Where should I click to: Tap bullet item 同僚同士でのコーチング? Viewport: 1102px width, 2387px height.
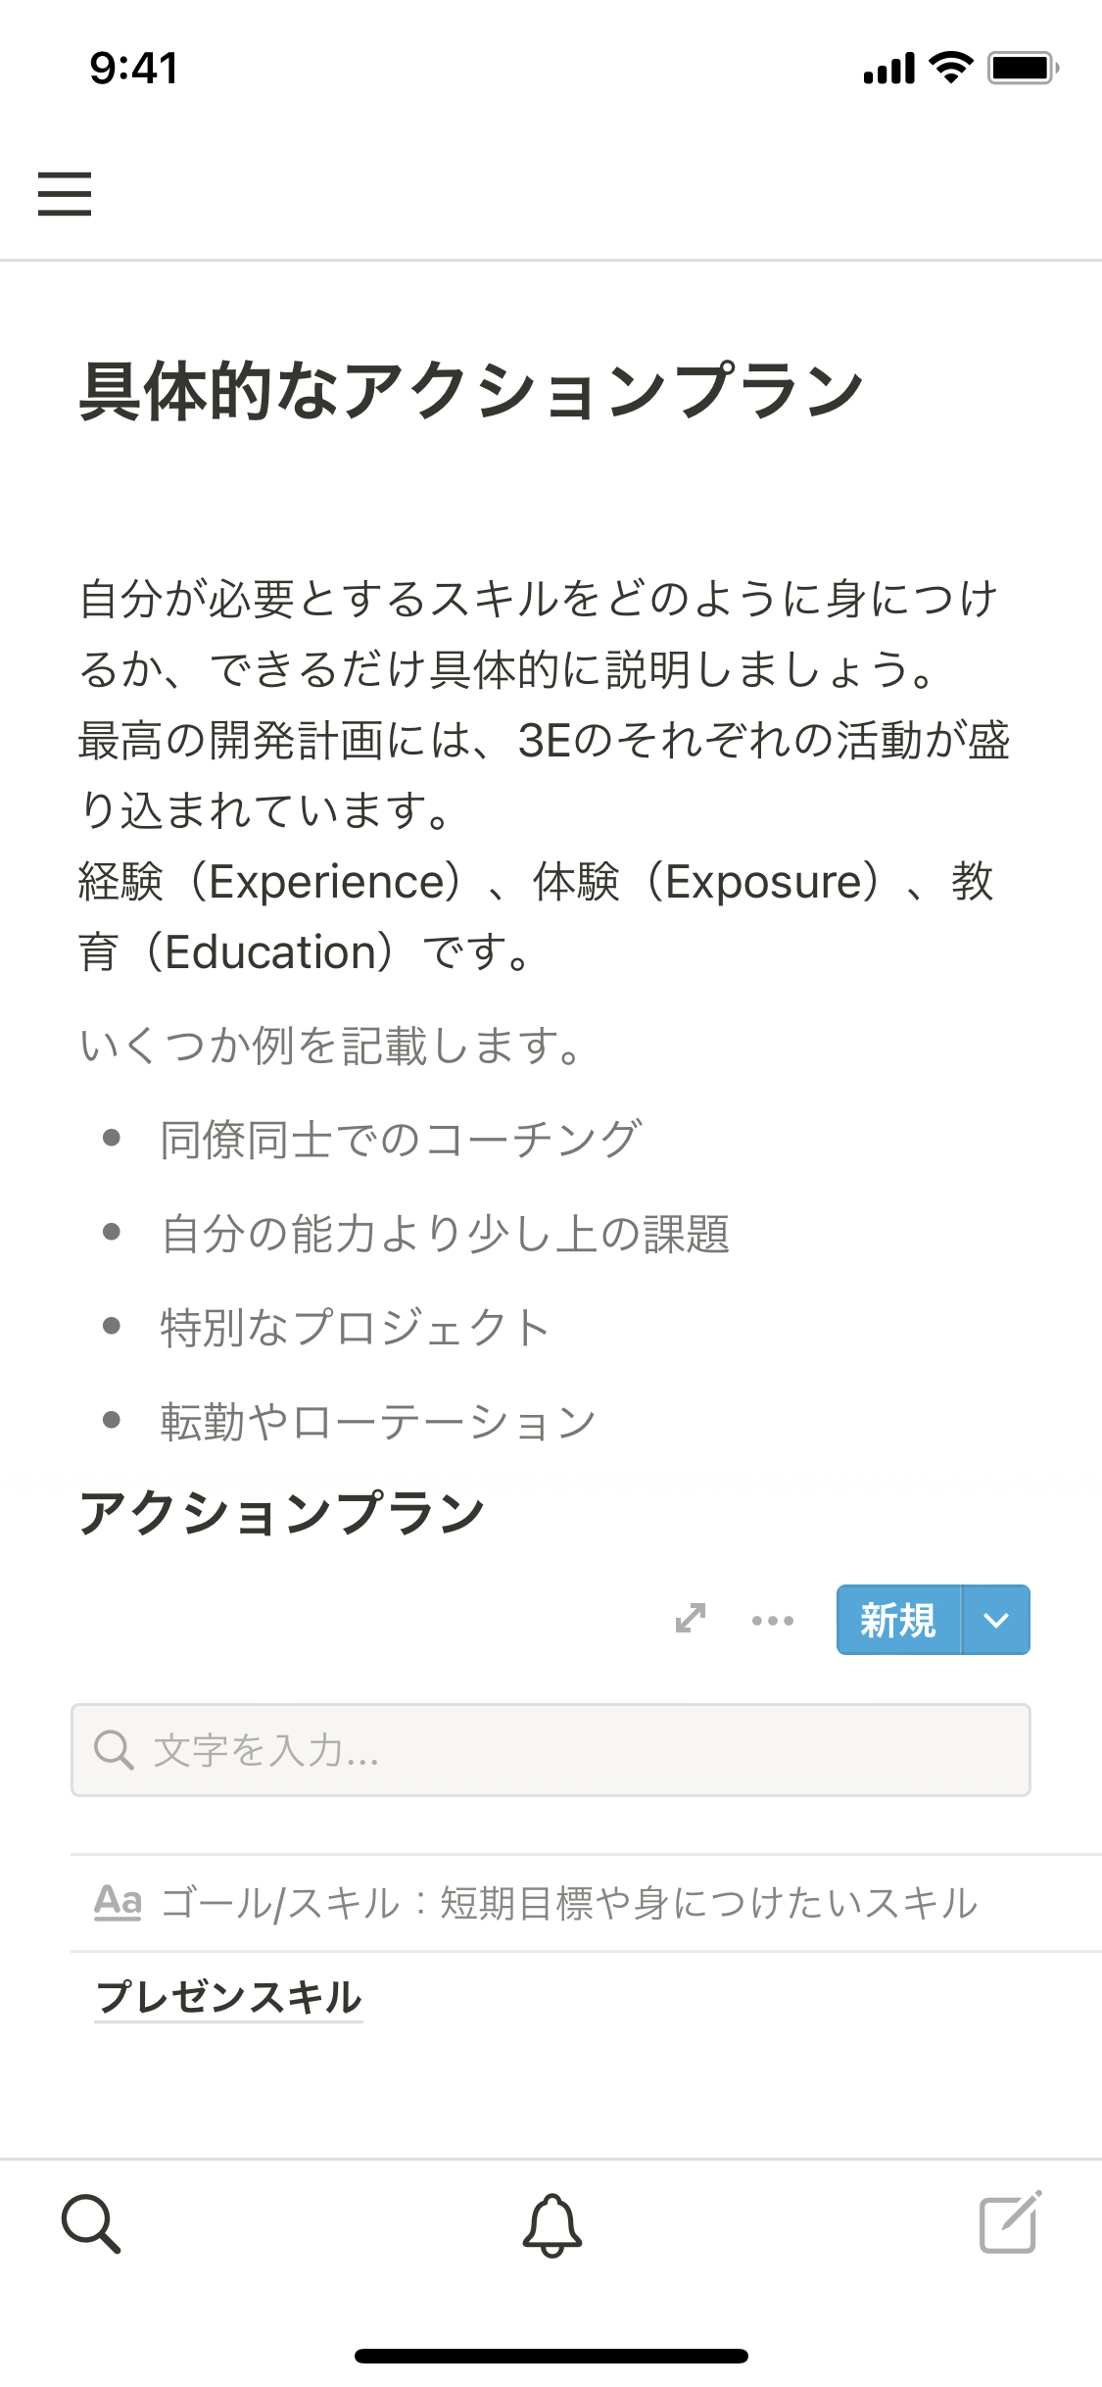(401, 1140)
